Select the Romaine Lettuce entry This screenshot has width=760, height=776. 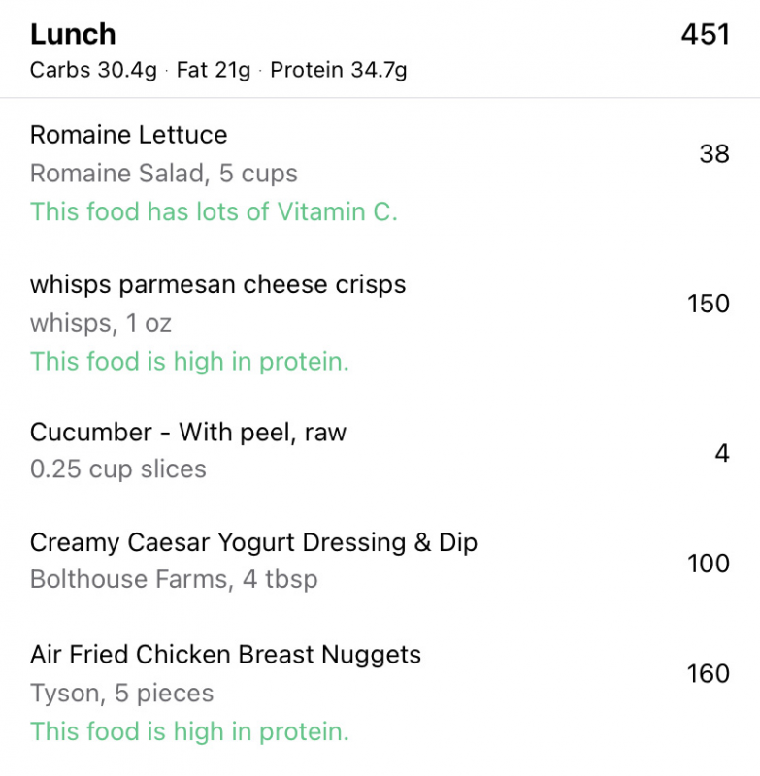[380, 173]
